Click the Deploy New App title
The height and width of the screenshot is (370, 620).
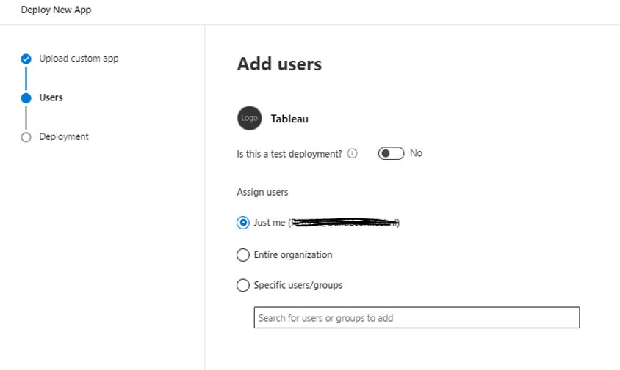click(x=57, y=10)
